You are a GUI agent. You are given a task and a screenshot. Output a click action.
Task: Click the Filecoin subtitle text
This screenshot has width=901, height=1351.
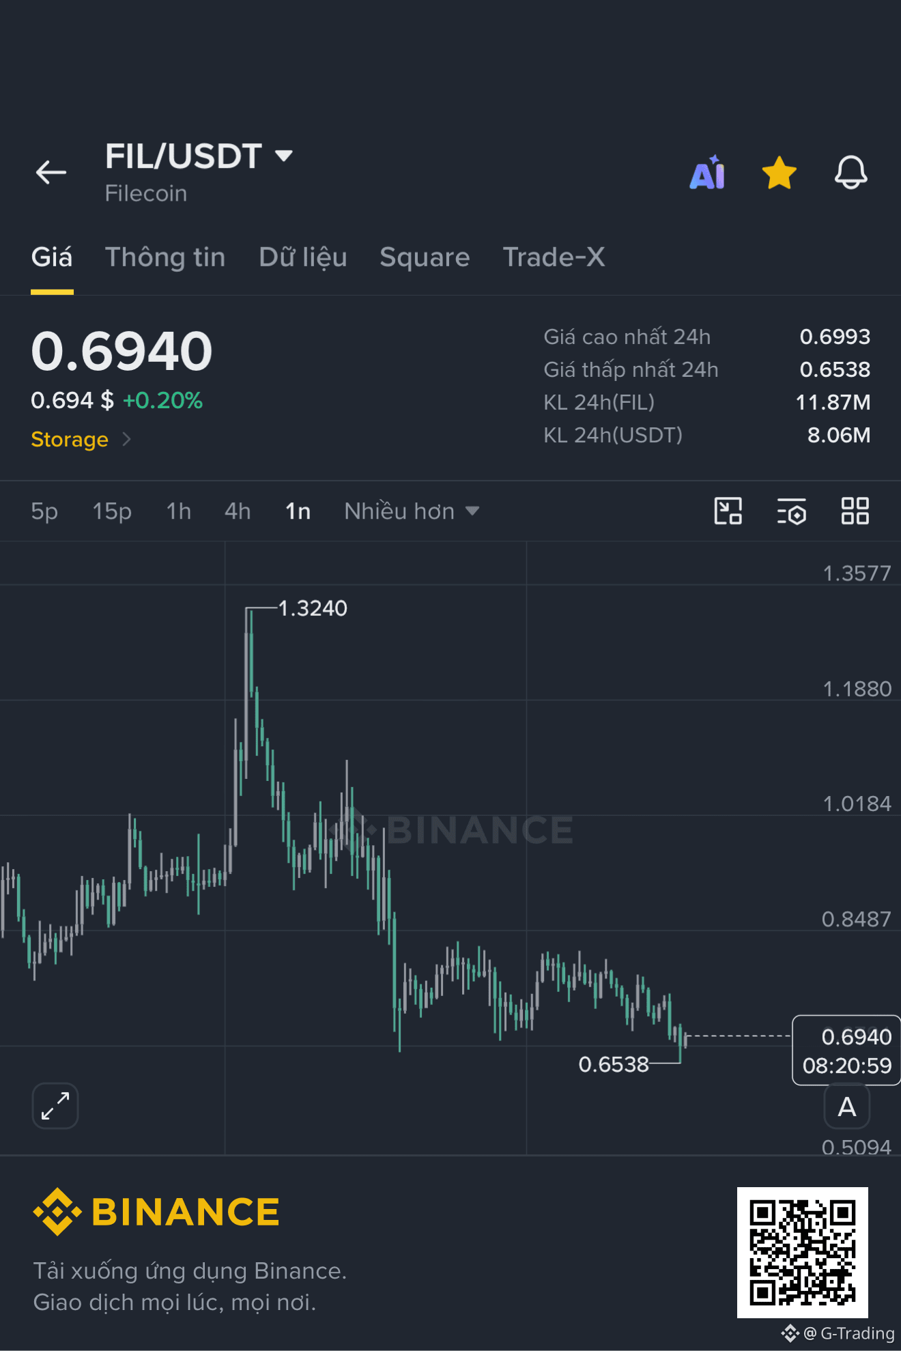(x=146, y=193)
